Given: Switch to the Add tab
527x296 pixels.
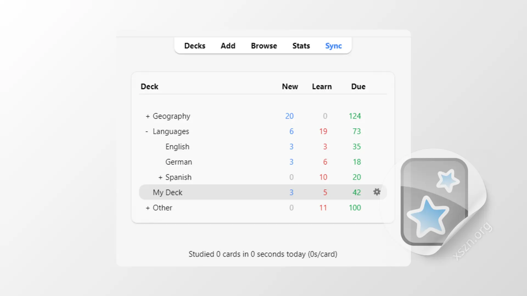Looking at the screenshot, I should tap(228, 46).
